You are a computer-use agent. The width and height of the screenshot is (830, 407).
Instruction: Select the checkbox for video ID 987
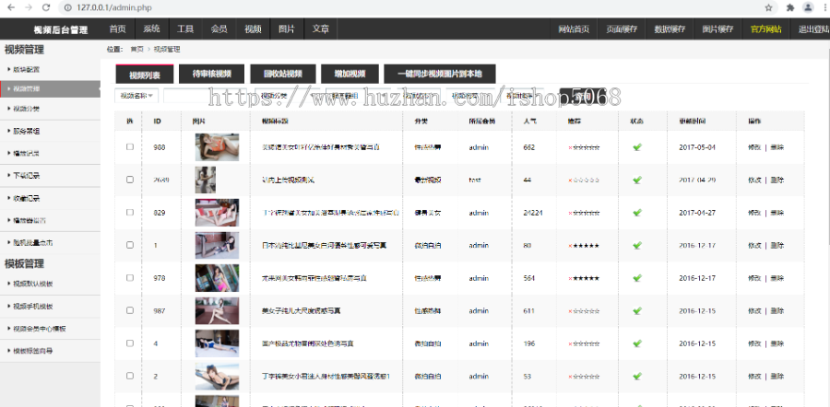pyautogui.click(x=130, y=311)
